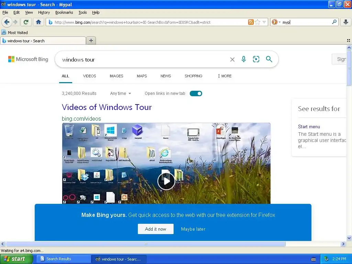The height and width of the screenshot is (264, 352).
Task: Click the horizontal scrollbar thumb
Action: click(145, 244)
